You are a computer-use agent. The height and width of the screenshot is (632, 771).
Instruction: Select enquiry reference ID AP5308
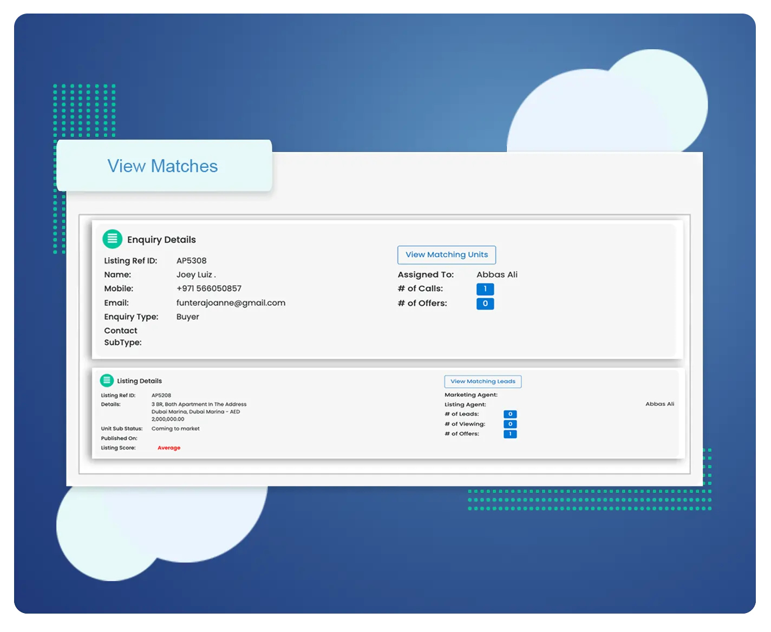click(191, 261)
